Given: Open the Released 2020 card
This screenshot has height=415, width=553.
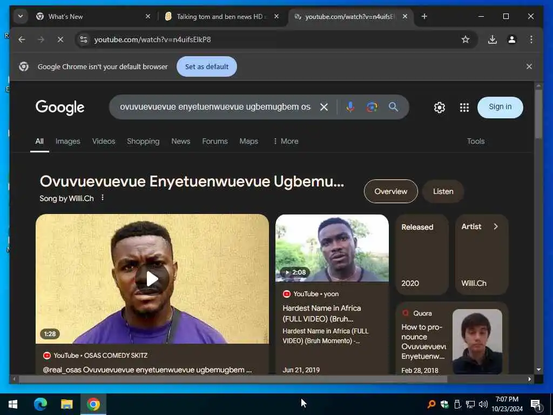Looking at the screenshot, I should point(422,255).
